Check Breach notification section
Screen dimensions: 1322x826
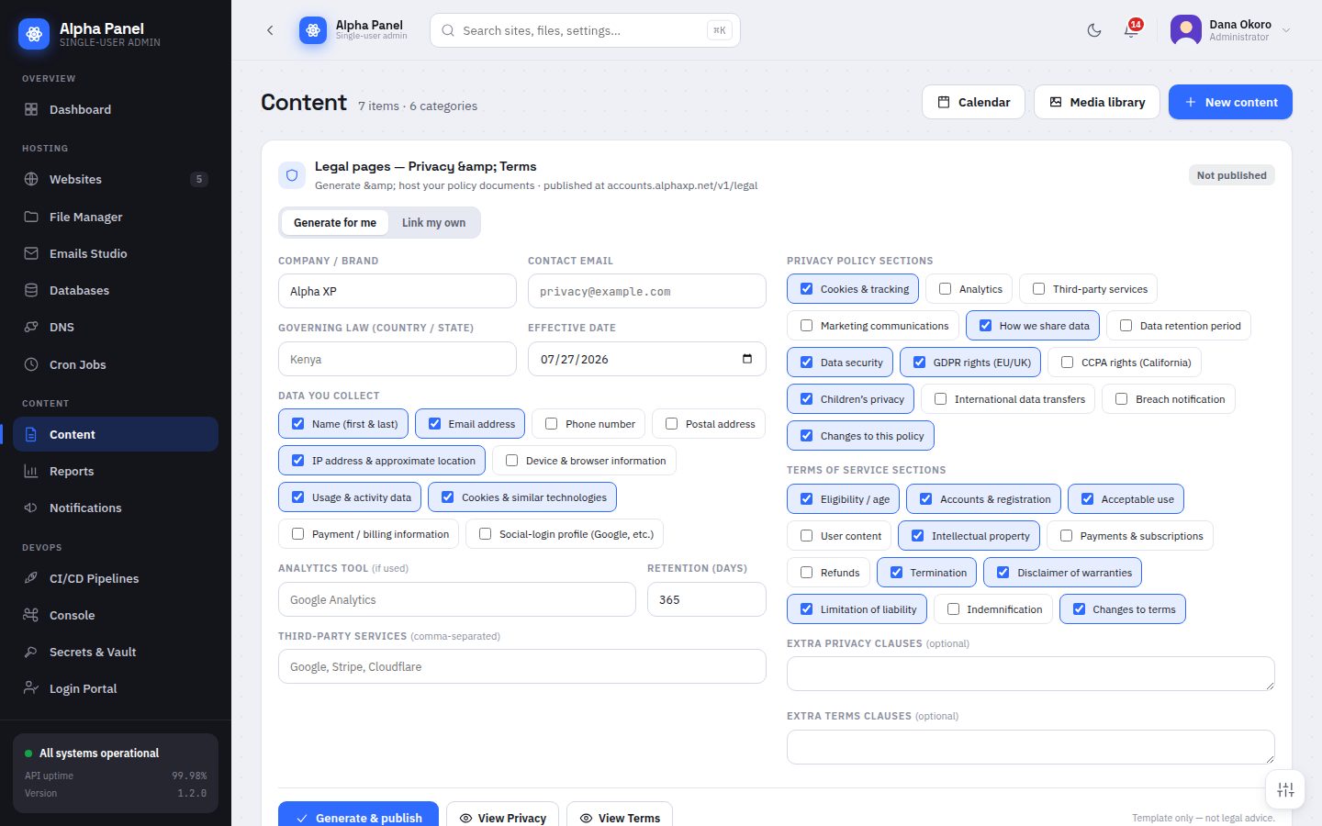pos(1121,399)
